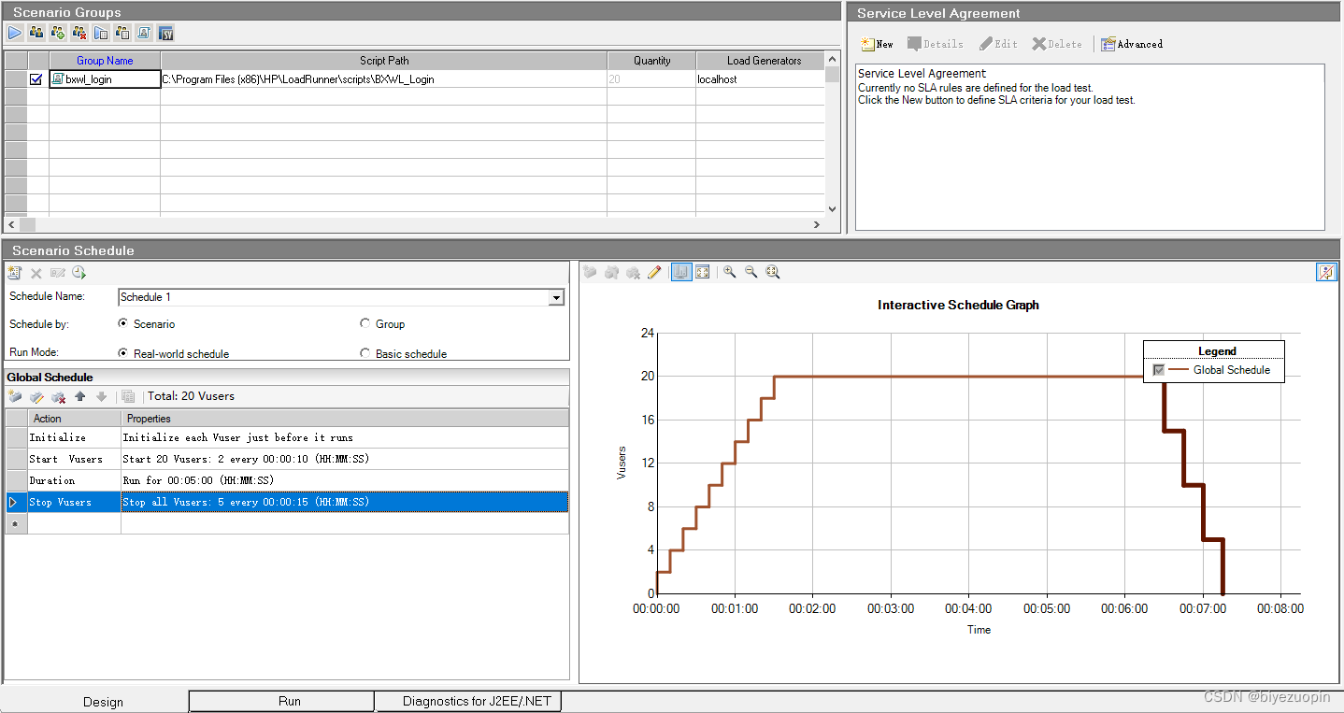The image size is (1344, 713).
Task: Select Basic schedule run mode
Action: pyautogui.click(x=365, y=353)
